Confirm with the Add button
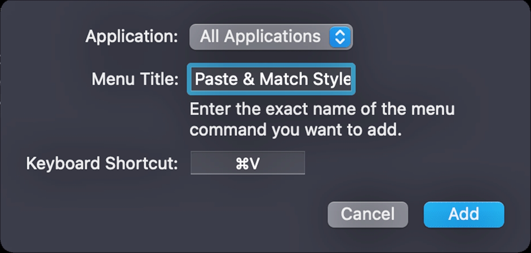This screenshot has width=531, height=253. pos(463,215)
